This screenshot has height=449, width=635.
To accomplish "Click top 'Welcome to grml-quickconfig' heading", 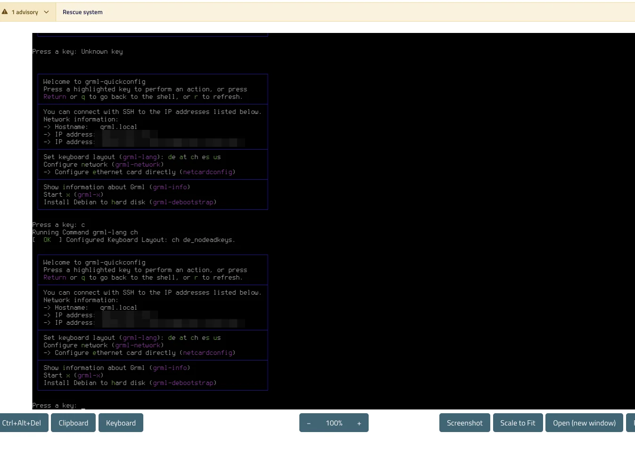I will pos(94,81).
